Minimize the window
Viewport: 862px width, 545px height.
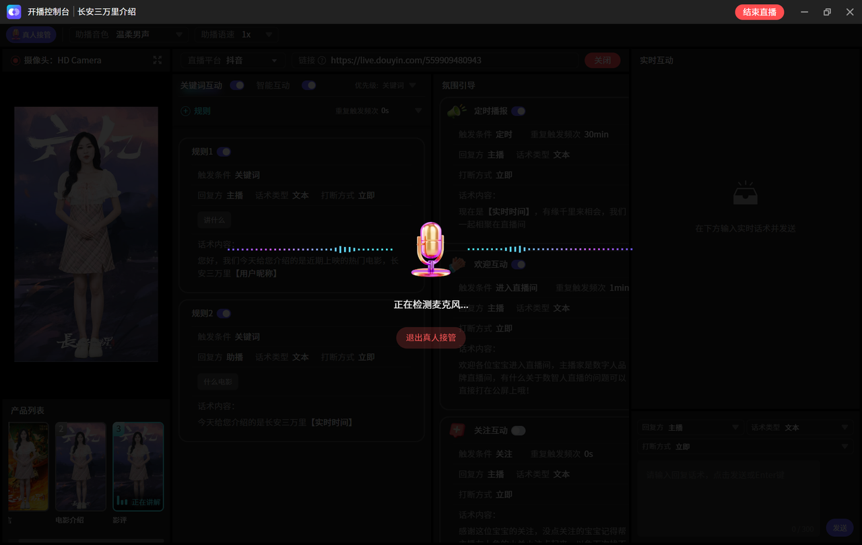coord(804,12)
